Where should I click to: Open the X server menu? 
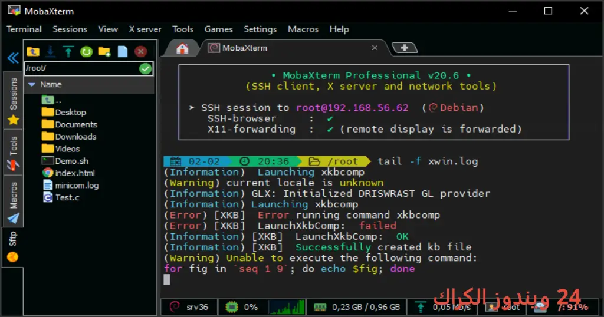click(145, 29)
